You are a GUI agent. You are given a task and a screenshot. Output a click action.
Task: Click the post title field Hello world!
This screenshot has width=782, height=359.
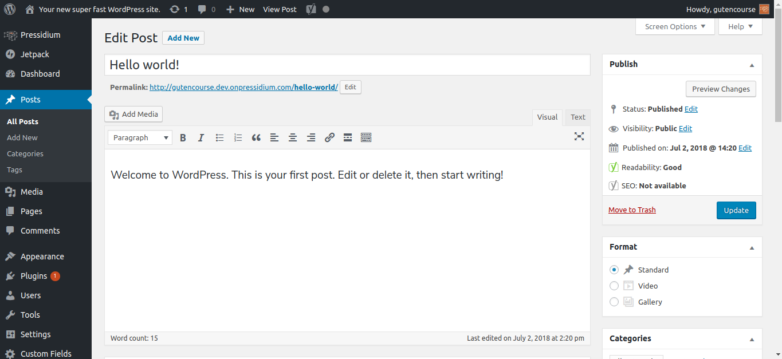tap(347, 65)
